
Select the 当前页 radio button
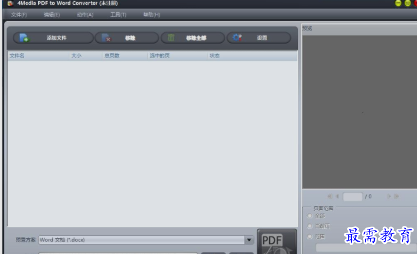[x=310, y=226]
